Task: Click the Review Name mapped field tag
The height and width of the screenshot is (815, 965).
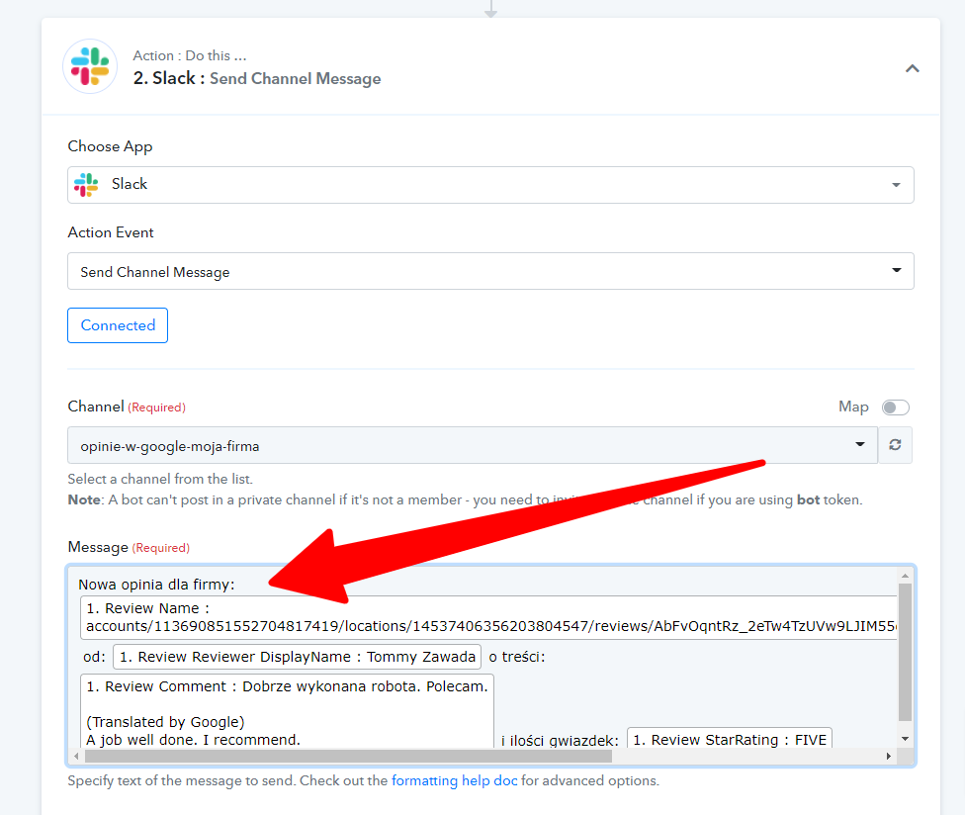Action: point(490,617)
